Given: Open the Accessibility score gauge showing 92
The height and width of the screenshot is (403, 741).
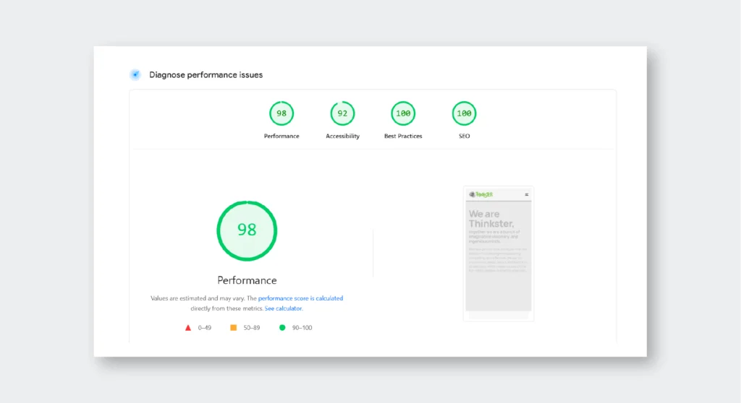Looking at the screenshot, I should 342,113.
